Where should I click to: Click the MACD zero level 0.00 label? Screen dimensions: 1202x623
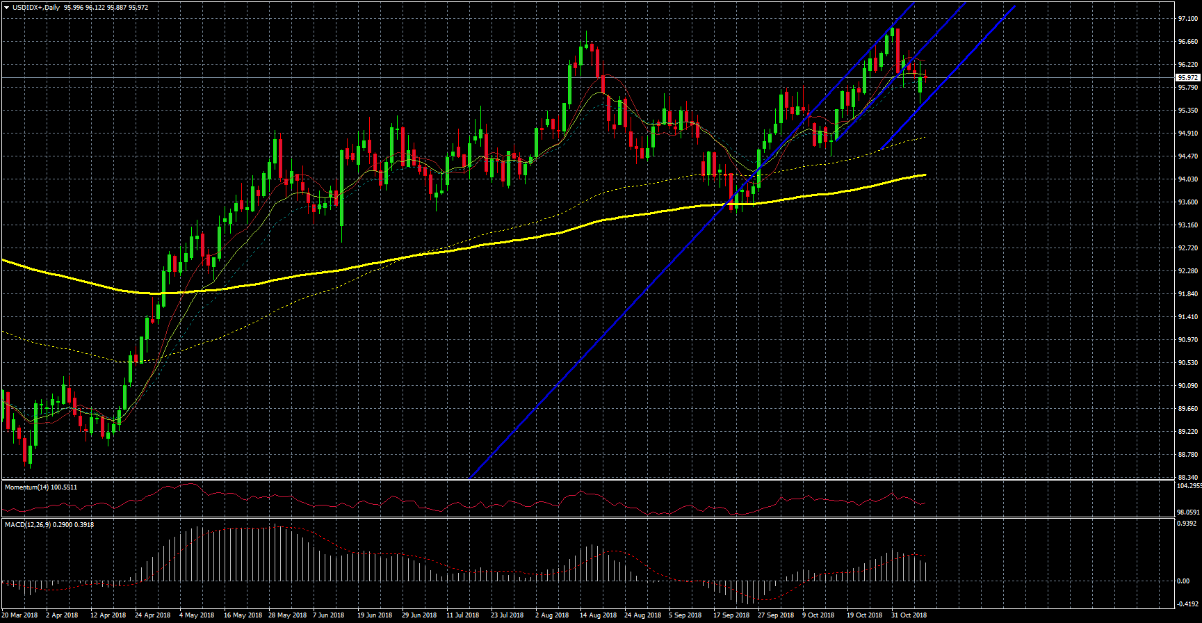[x=1181, y=581]
